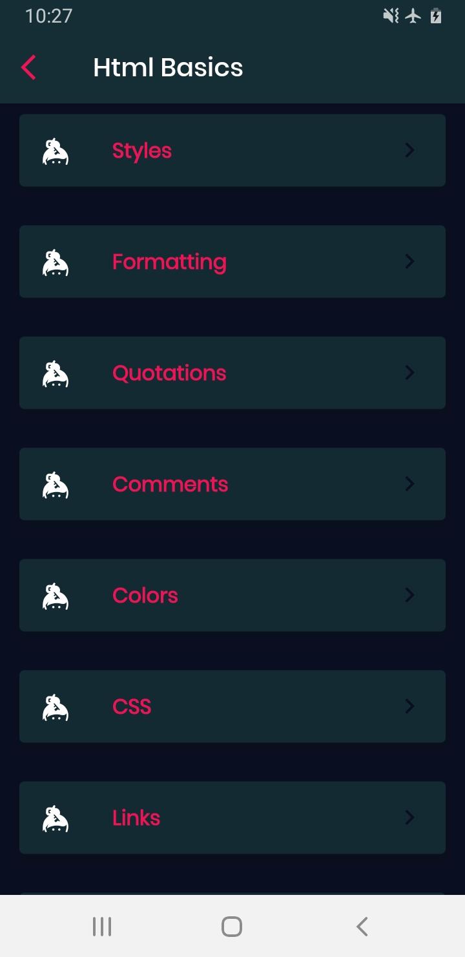The image size is (465, 957).
Task: Tap the coder icon beside Formatting
Action: [56, 263]
